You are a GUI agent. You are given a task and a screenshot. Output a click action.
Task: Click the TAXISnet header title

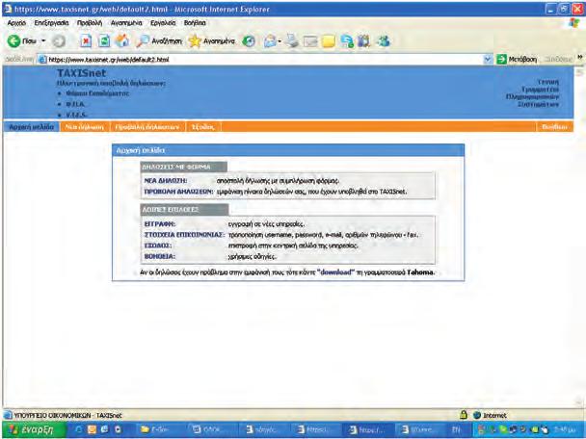82,73
